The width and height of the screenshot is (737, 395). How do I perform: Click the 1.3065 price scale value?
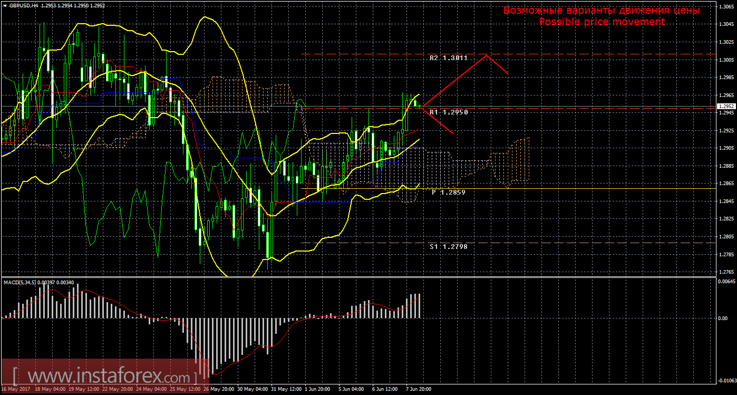coord(726,6)
